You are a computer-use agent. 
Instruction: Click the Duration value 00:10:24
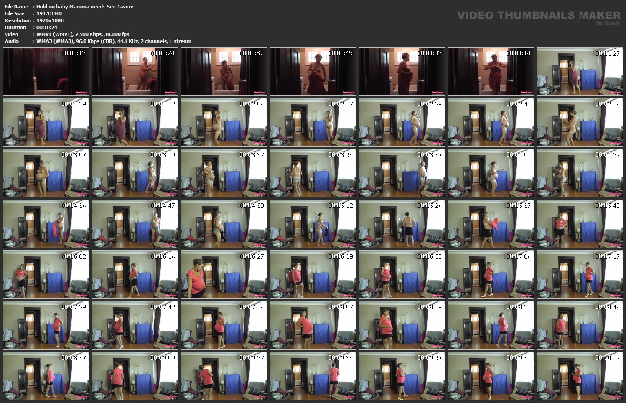coord(47,27)
